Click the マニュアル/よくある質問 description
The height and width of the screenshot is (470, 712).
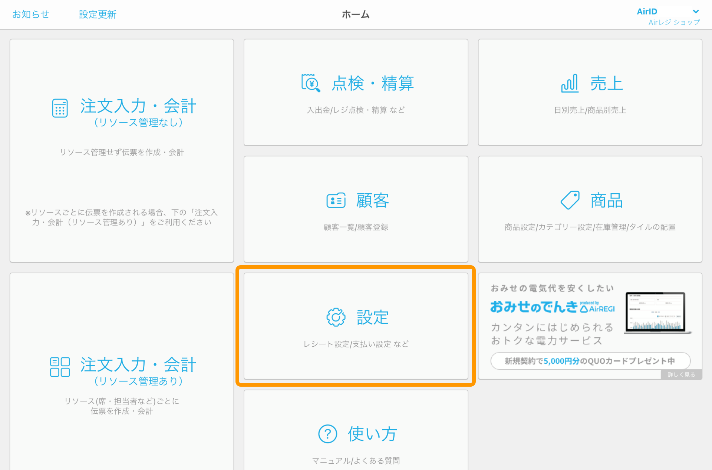tap(356, 461)
